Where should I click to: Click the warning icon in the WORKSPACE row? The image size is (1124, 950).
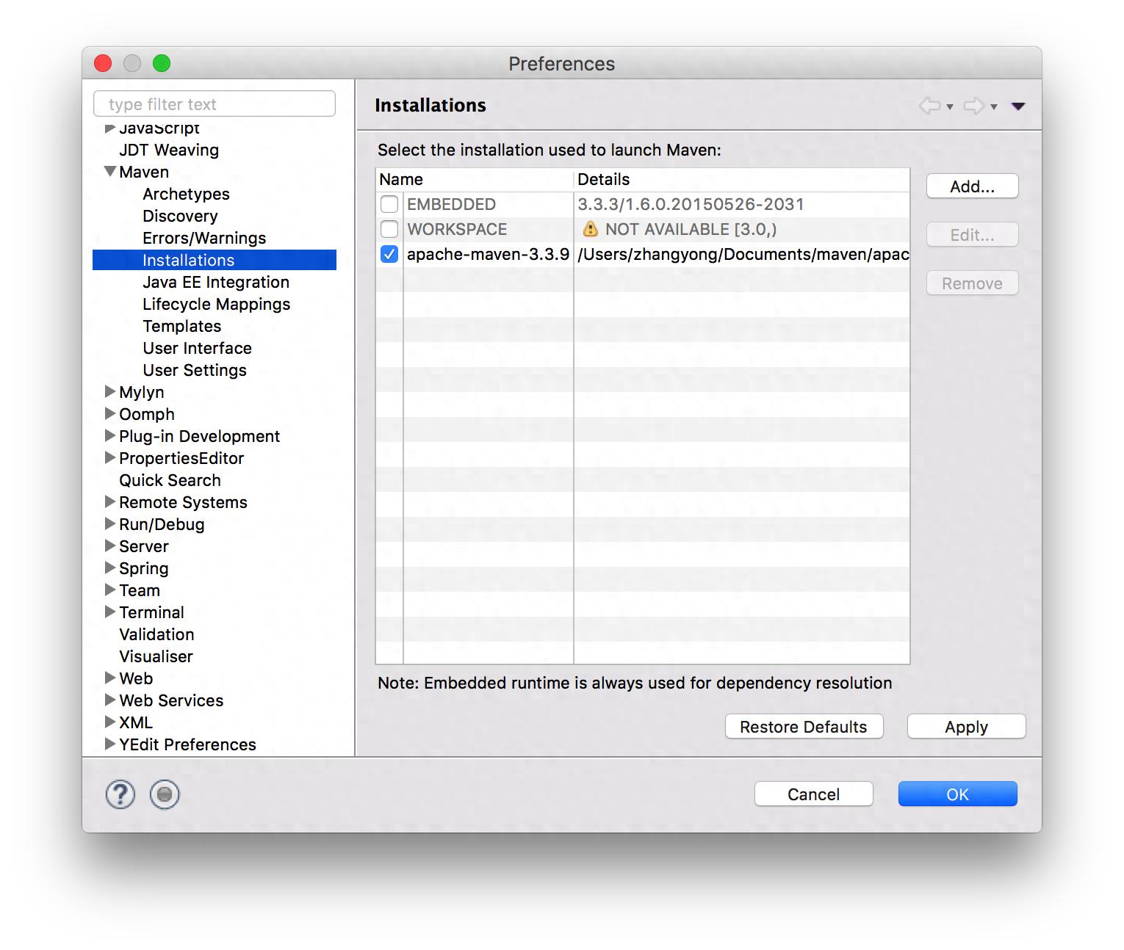pyautogui.click(x=590, y=229)
